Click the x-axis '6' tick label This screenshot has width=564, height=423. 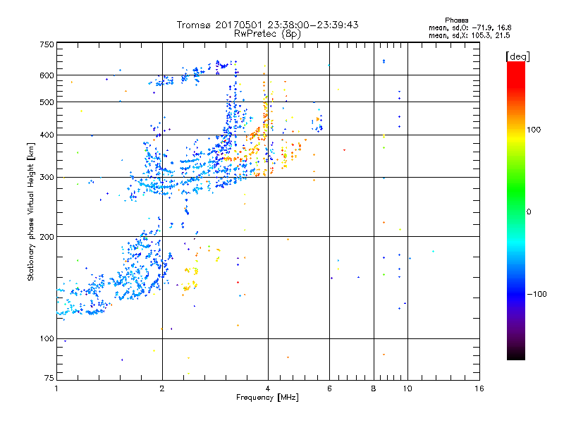pyautogui.click(x=329, y=388)
